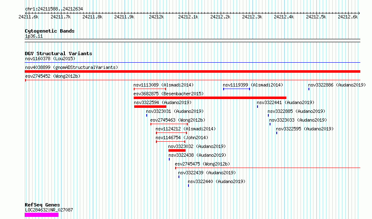The height and width of the screenshot is (219, 372).
Task: Click the chr1:24211588..24212634 coordinates label
Action: (54, 9)
